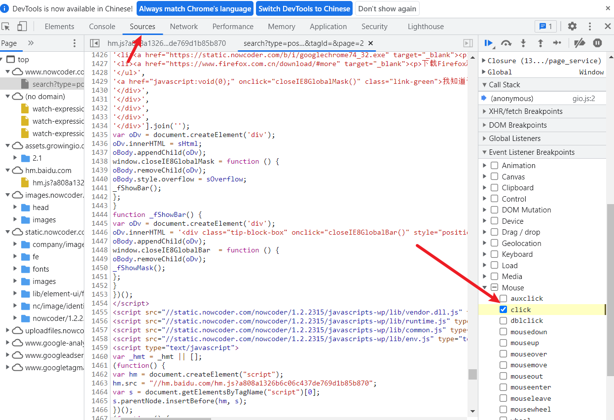Resume script execution

[489, 43]
